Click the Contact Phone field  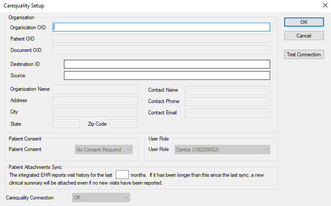[x=227, y=102]
